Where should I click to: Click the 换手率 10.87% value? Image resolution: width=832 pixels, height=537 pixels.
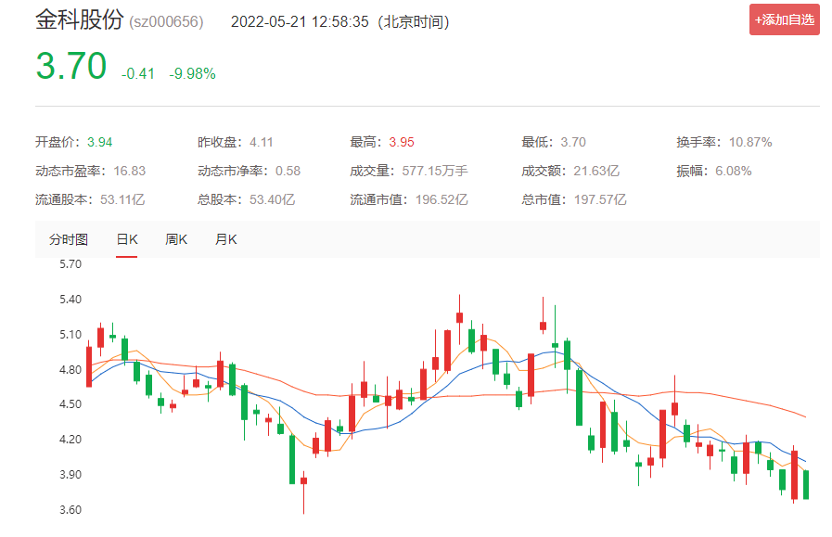pos(750,142)
